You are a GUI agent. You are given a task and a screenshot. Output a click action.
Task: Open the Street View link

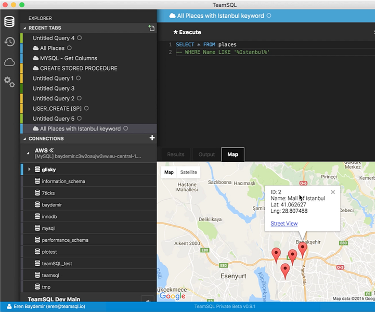click(x=284, y=224)
